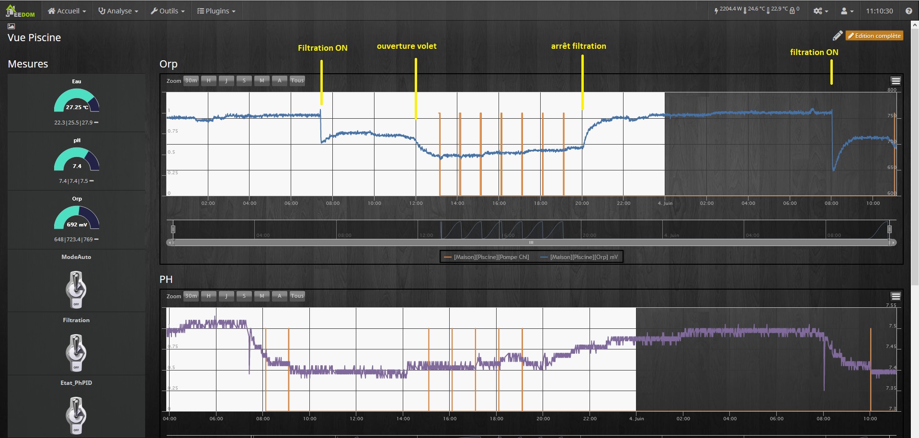Click the Orp chart title
This screenshot has width=919, height=438.
[x=169, y=64]
